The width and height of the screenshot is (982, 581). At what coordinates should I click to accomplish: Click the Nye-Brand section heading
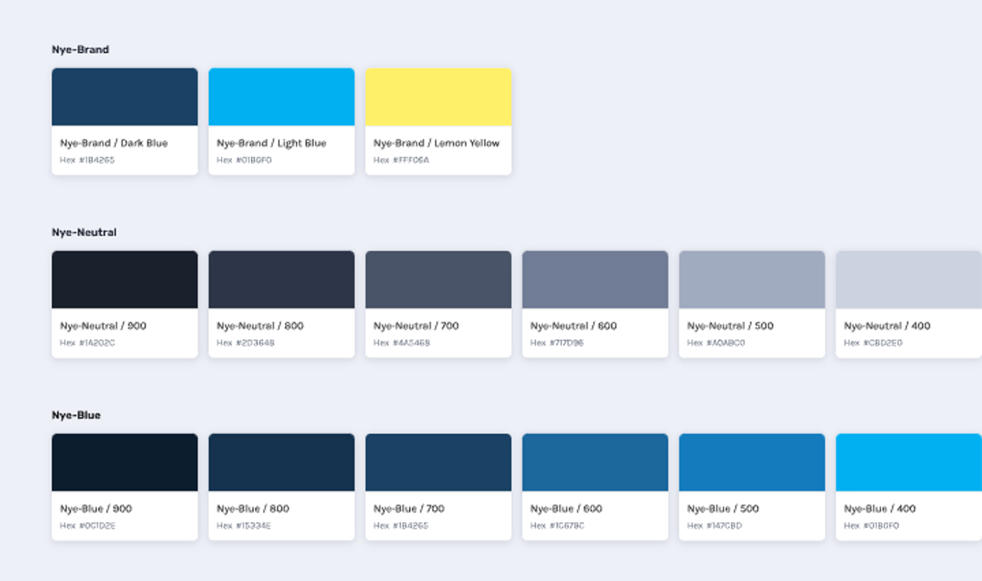coord(80,50)
